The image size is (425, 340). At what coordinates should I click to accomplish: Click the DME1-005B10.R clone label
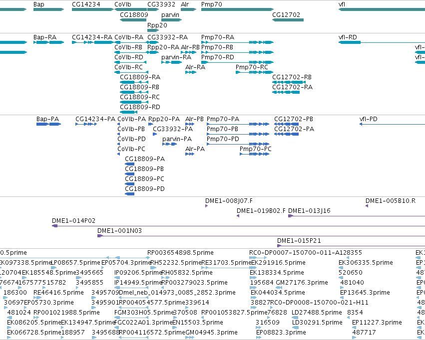pyautogui.click(x=391, y=201)
